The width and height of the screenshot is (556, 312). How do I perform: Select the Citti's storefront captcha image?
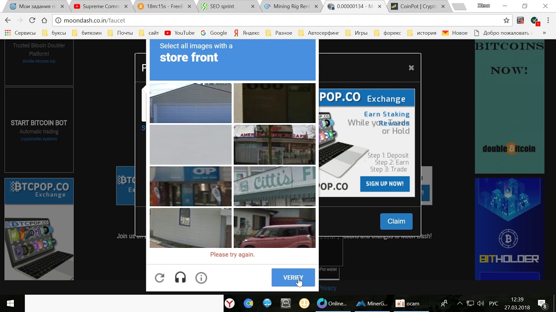click(x=275, y=186)
